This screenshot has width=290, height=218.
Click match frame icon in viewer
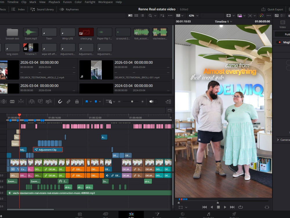tap(267, 207)
